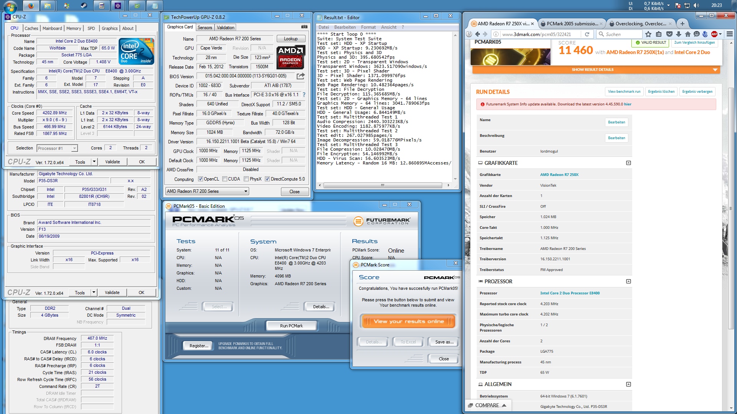Open a new Firefox tab with plus
This screenshot has width=737, height=414.
click(682, 24)
